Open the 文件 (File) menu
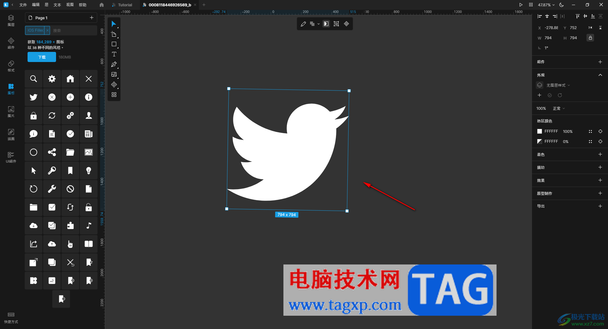The image size is (608, 329). (23, 5)
